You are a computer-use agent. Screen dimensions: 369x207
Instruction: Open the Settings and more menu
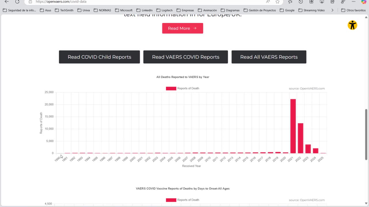coord(353,2)
